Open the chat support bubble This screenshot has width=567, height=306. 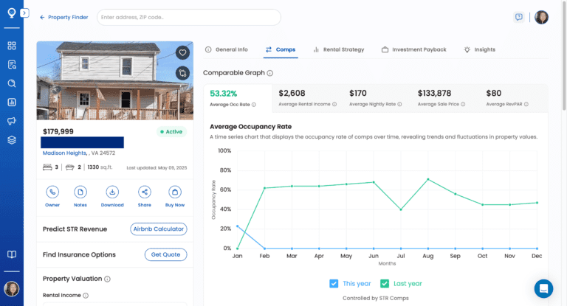[x=543, y=288]
